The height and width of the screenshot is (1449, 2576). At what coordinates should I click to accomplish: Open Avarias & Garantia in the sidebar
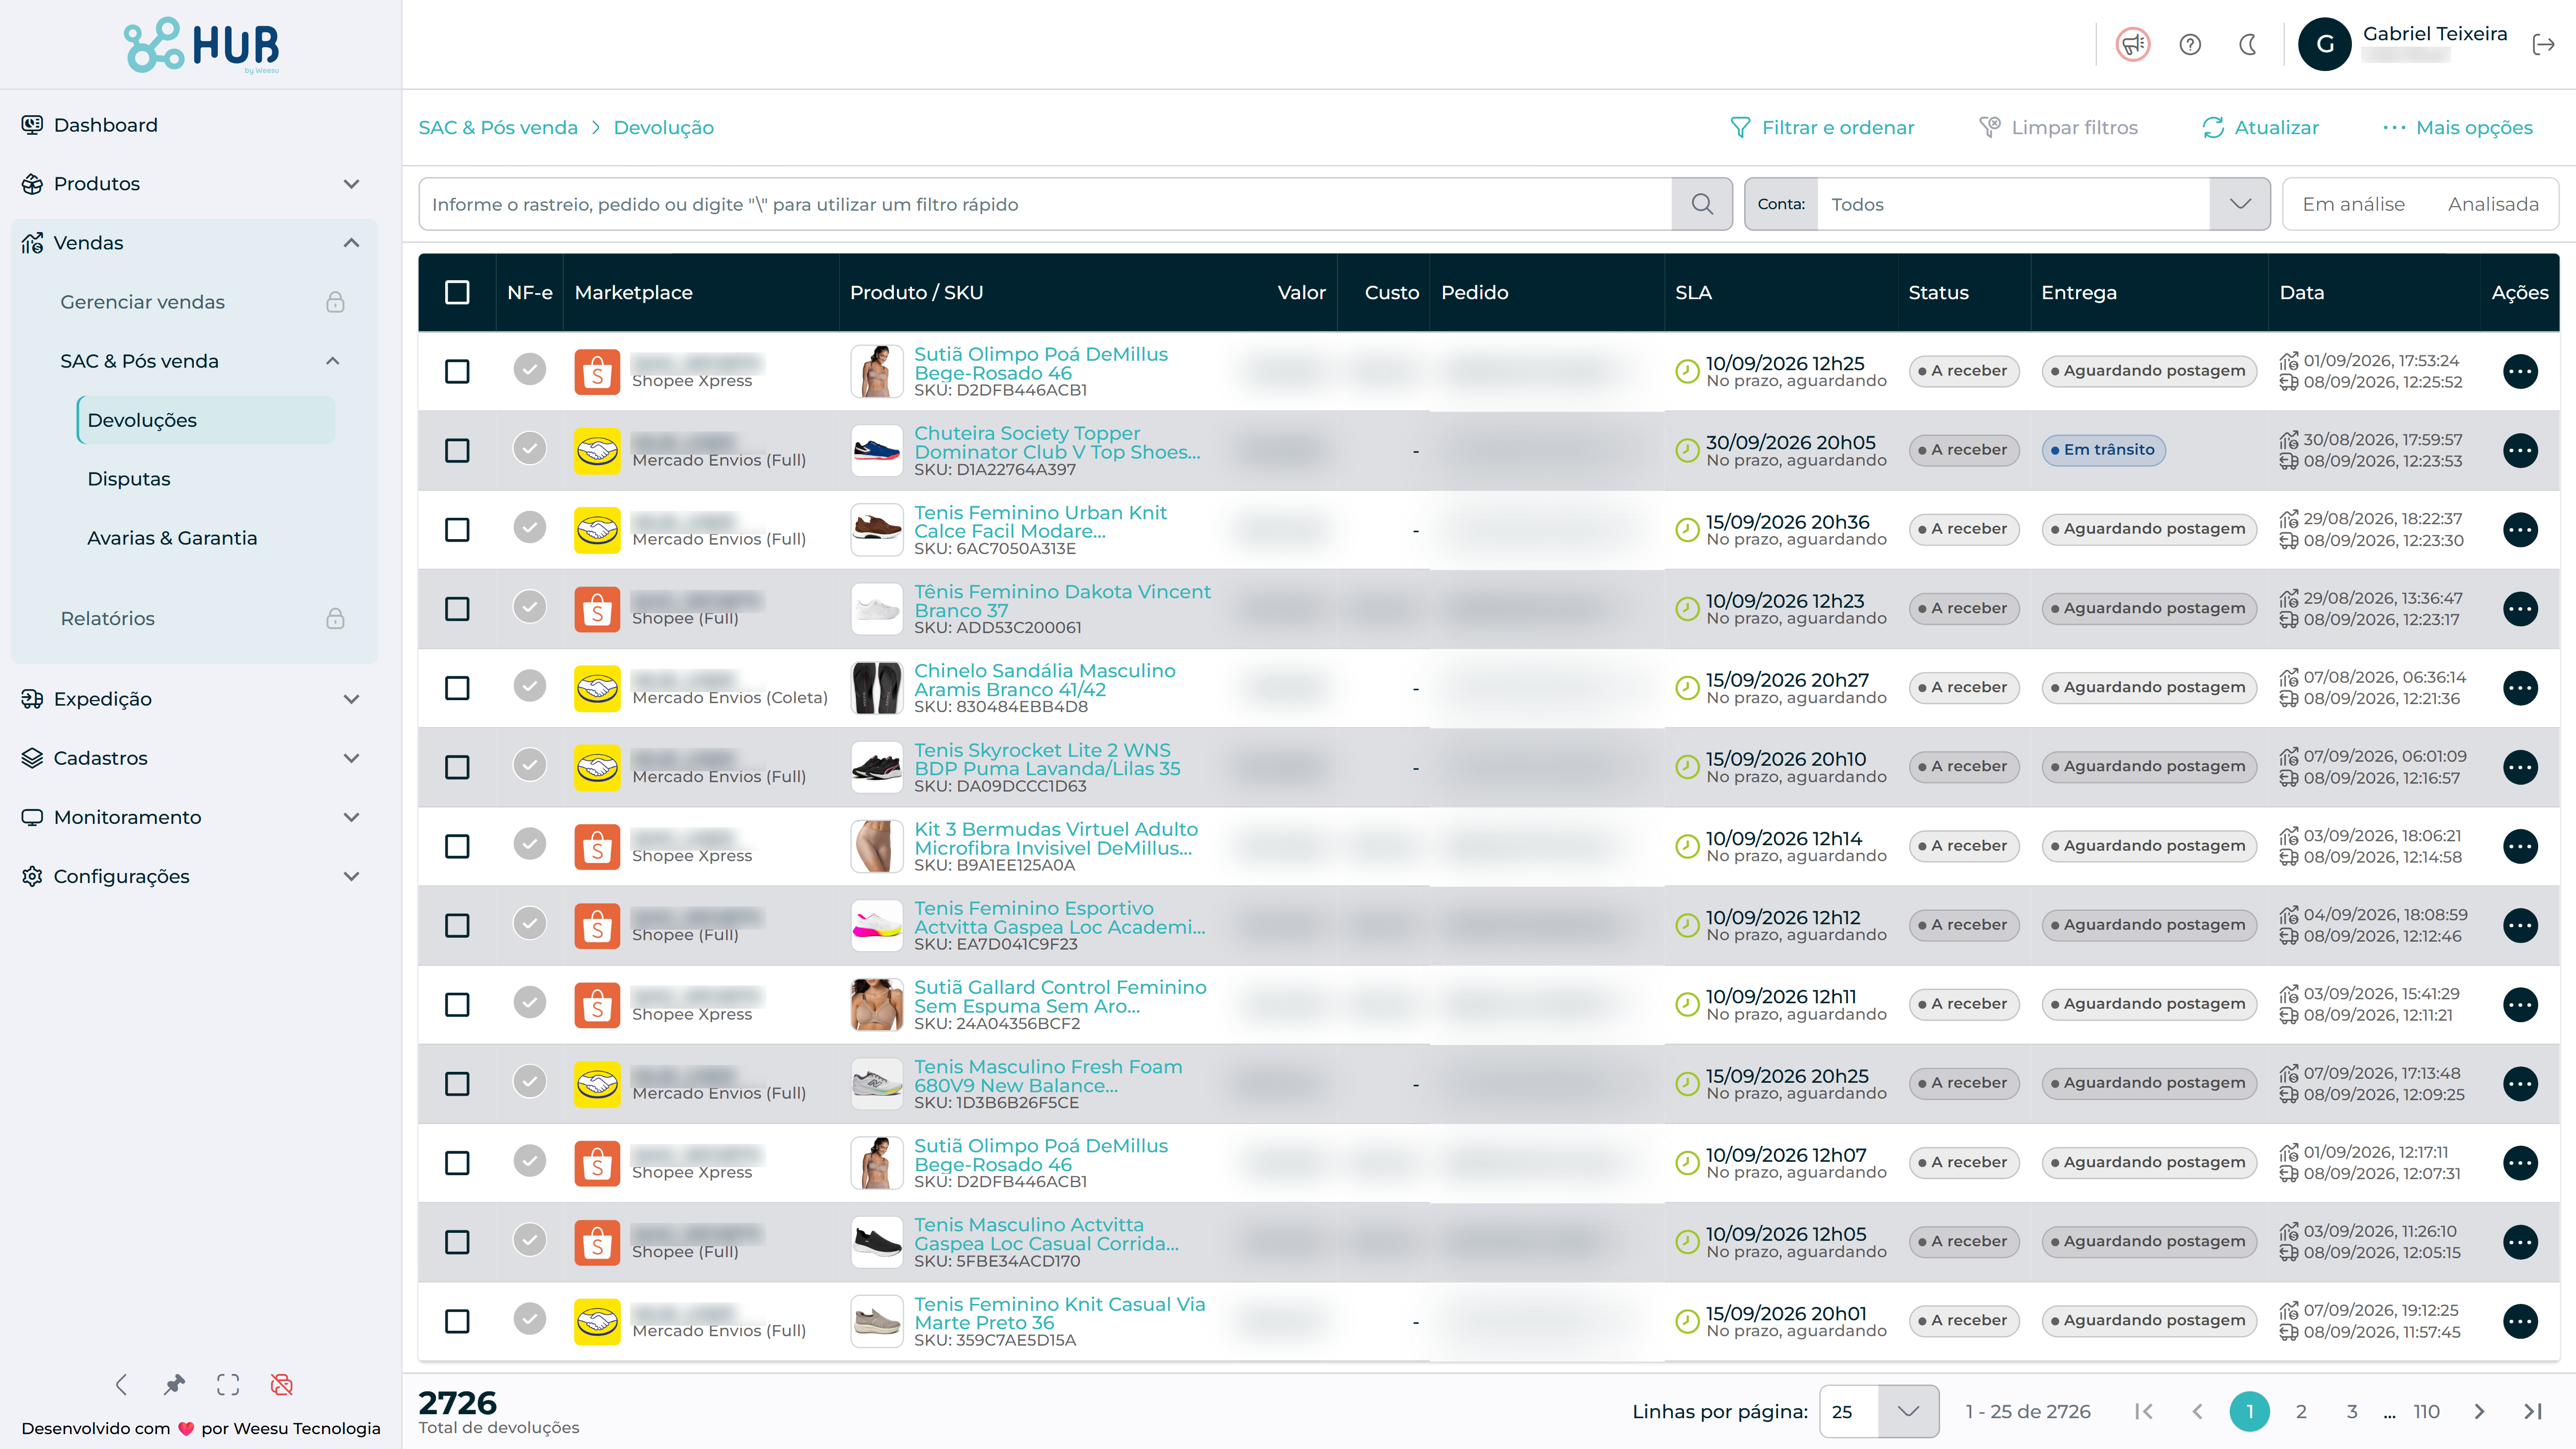[172, 538]
